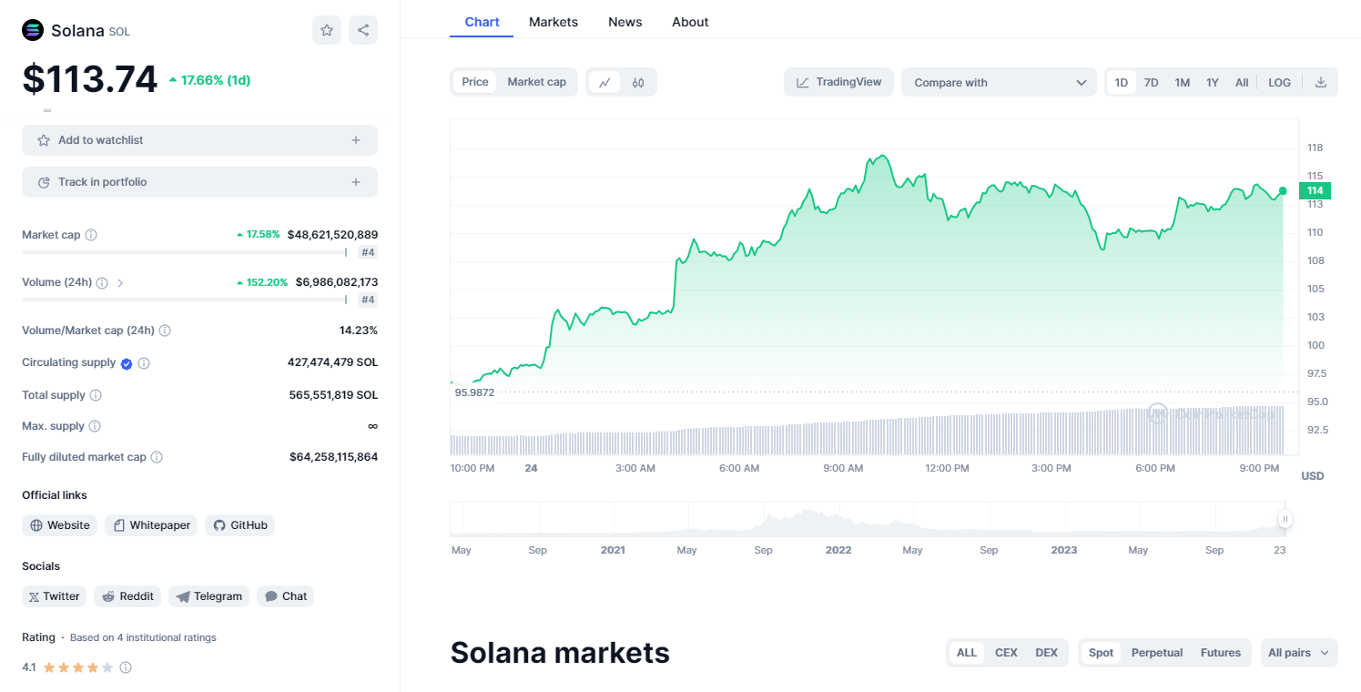Viewport: 1361px width, 692px height.
Task: Click the $113.74 price text
Action: coord(90,79)
